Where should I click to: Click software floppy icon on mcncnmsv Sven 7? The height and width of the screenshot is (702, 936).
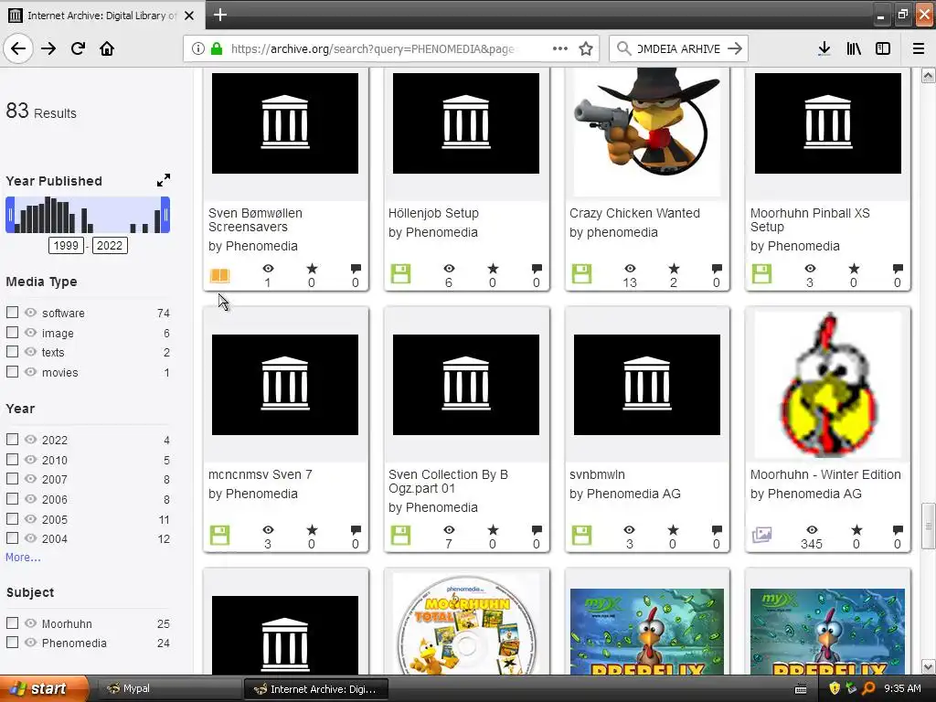tap(219, 536)
